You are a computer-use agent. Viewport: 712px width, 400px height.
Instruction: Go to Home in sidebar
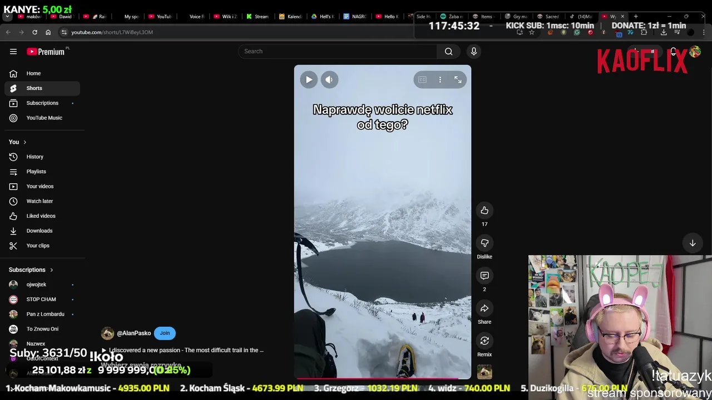(x=42, y=73)
